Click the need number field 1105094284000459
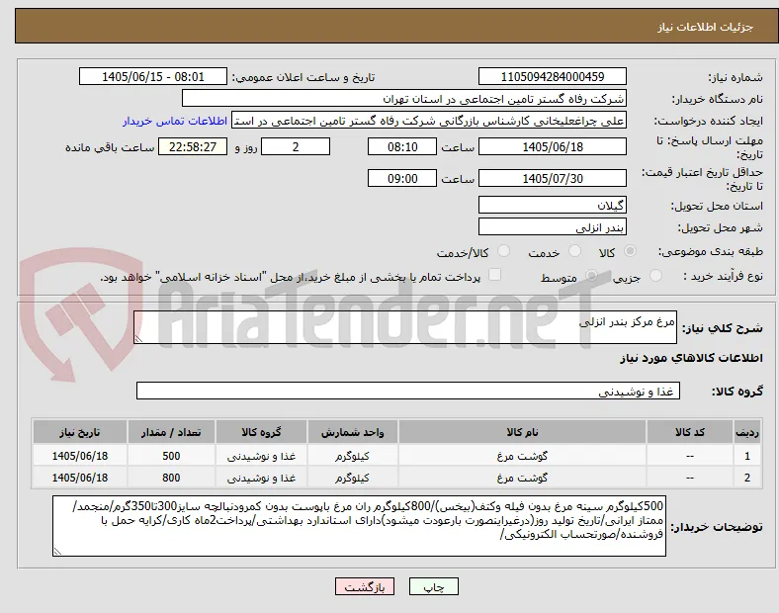The width and height of the screenshot is (779, 613). click(552, 76)
